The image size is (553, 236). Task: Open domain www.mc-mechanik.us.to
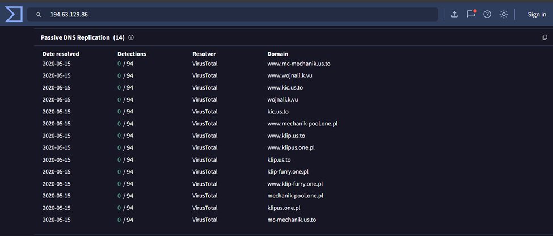coord(299,64)
